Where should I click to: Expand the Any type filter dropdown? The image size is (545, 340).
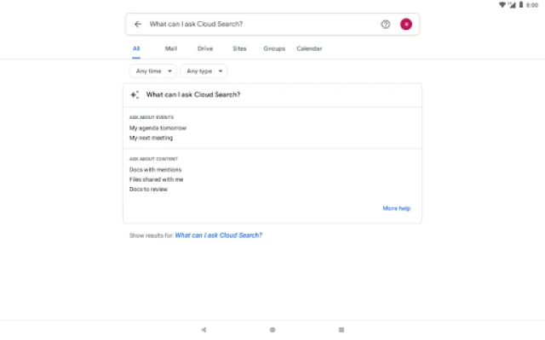(x=204, y=71)
